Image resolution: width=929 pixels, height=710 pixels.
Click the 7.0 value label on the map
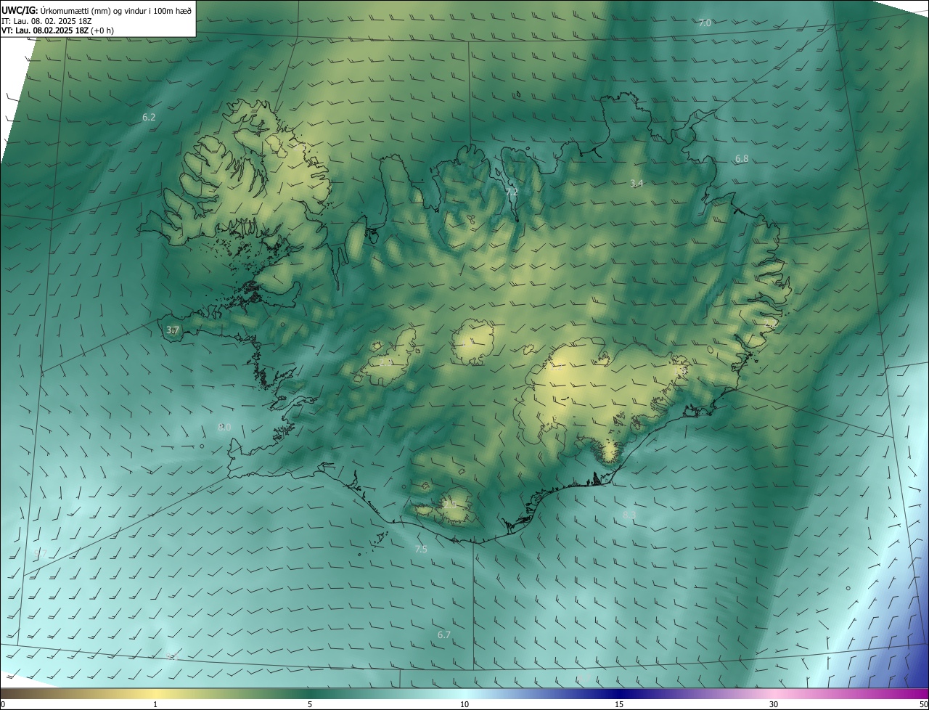pyautogui.click(x=705, y=23)
